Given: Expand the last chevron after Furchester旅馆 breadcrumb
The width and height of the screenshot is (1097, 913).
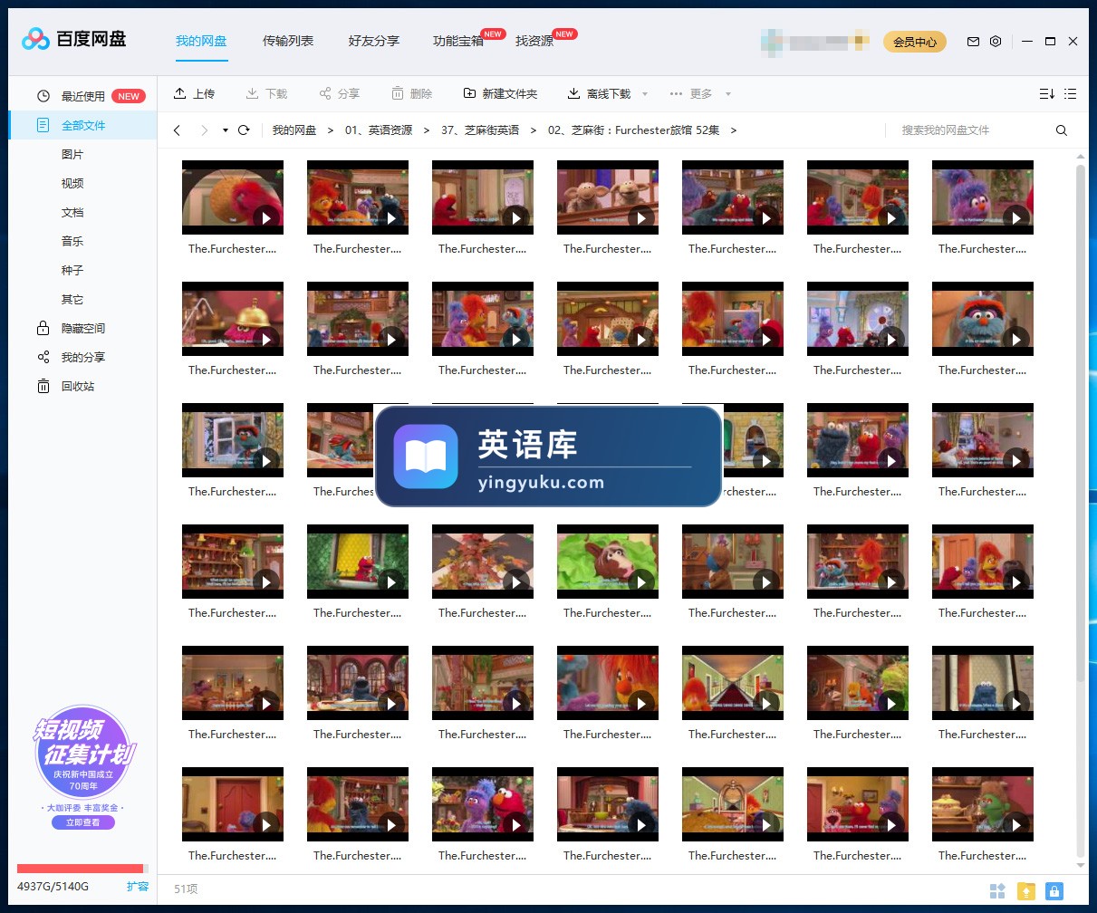Looking at the screenshot, I should (x=734, y=130).
